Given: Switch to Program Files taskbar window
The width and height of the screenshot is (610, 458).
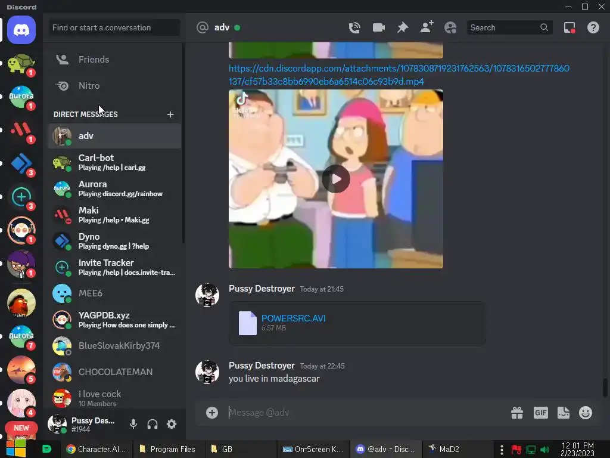Looking at the screenshot, I should coord(167,449).
